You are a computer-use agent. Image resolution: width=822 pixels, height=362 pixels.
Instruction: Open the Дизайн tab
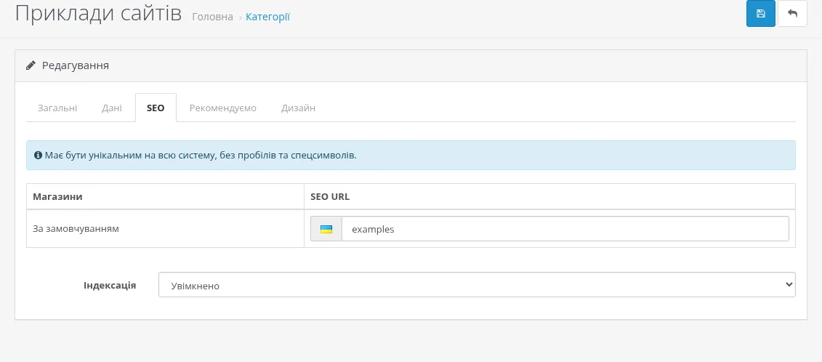click(x=298, y=108)
